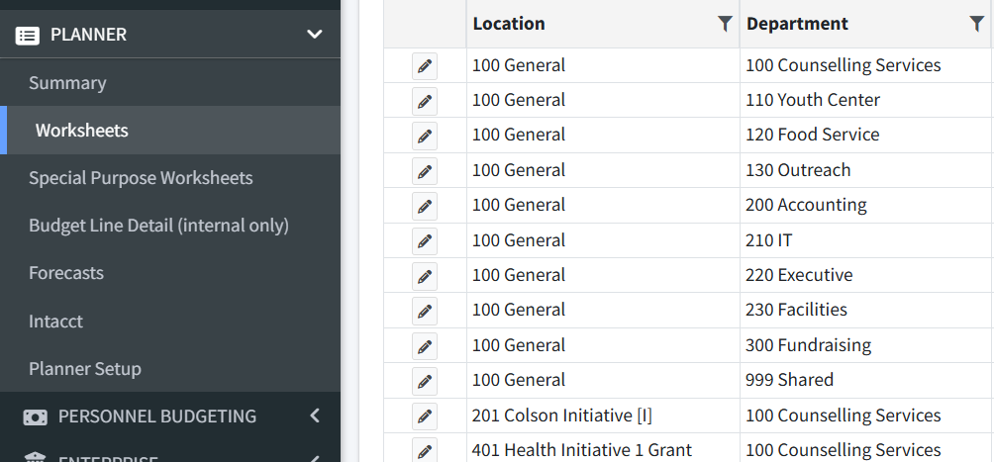Edit the 401 Health Initiative 1 Grant row

tap(425, 451)
